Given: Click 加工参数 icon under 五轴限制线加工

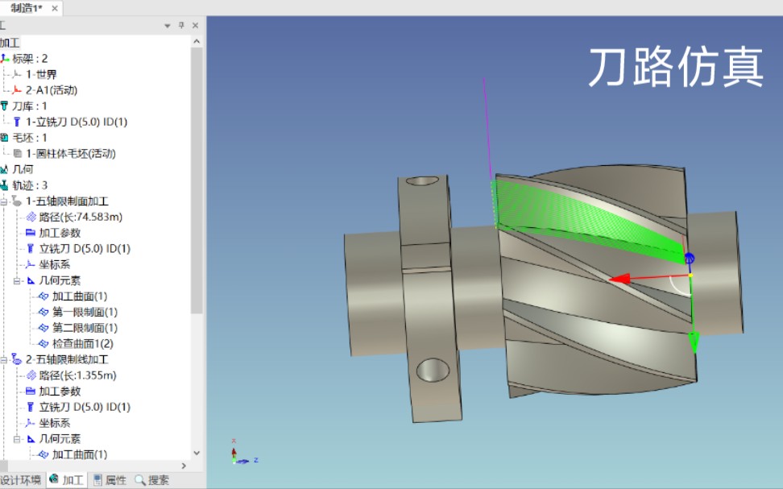Looking at the screenshot, I should click(x=31, y=391).
